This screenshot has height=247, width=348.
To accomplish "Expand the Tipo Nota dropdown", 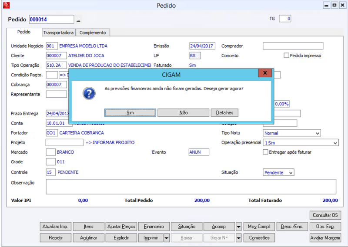I will pyautogui.click(x=318, y=133).
